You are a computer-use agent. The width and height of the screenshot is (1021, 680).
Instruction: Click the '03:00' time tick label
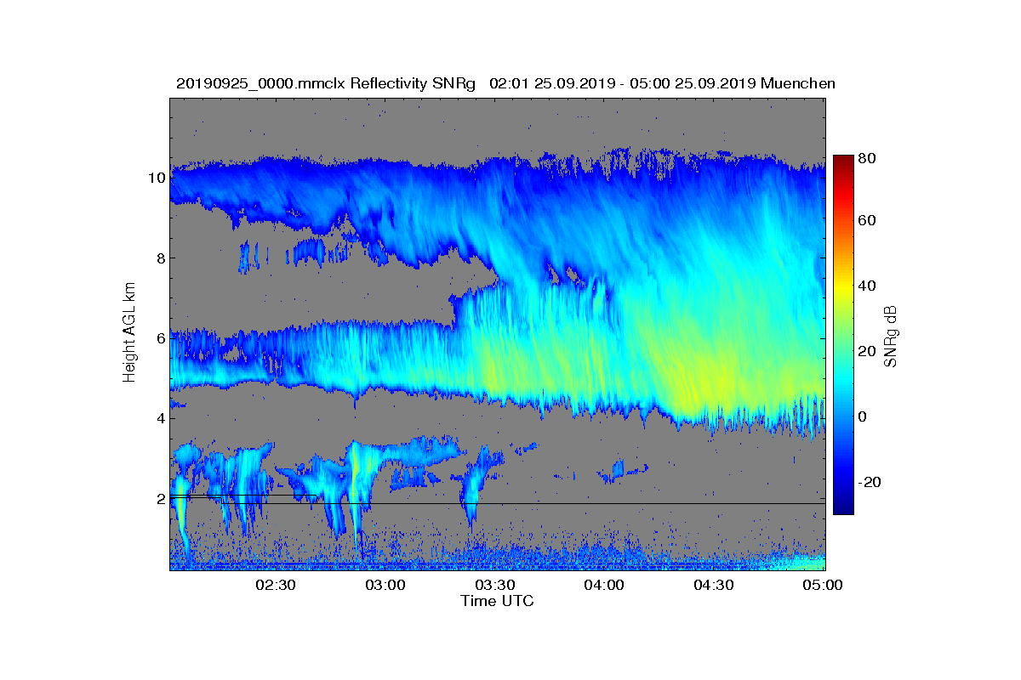click(x=385, y=586)
